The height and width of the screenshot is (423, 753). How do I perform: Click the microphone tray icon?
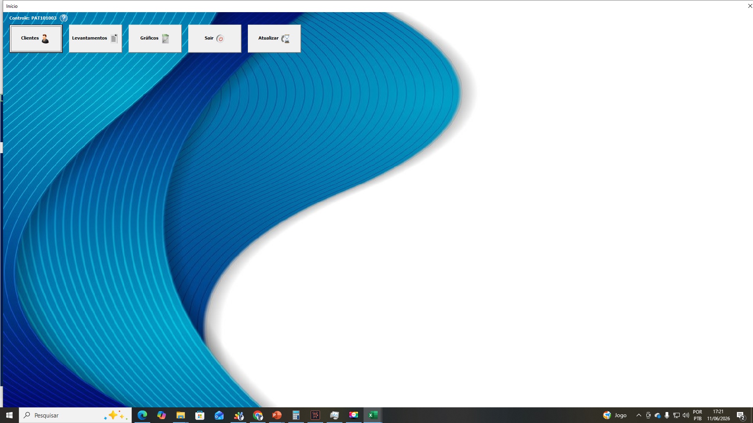667,415
